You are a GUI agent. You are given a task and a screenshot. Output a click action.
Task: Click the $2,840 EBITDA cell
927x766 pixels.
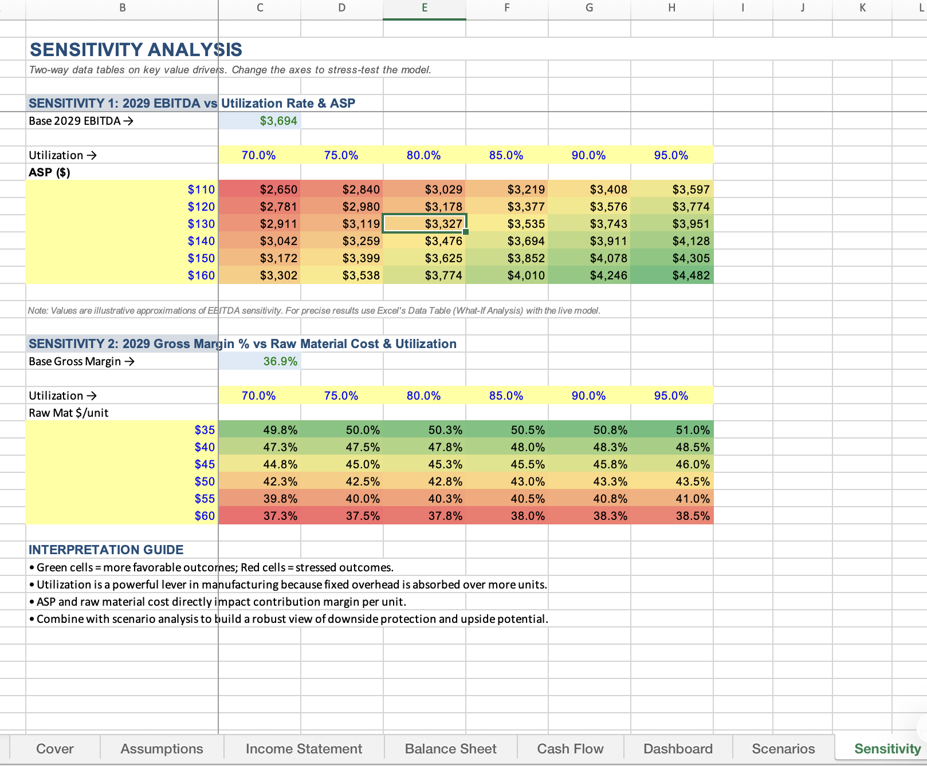pyautogui.click(x=342, y=189)
